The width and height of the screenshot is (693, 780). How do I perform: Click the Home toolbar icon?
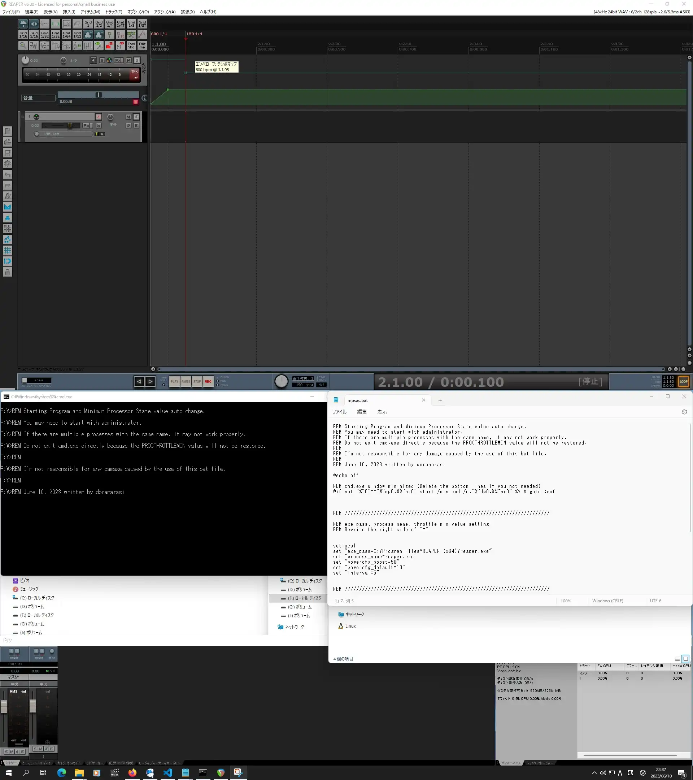tap(23, 24)
